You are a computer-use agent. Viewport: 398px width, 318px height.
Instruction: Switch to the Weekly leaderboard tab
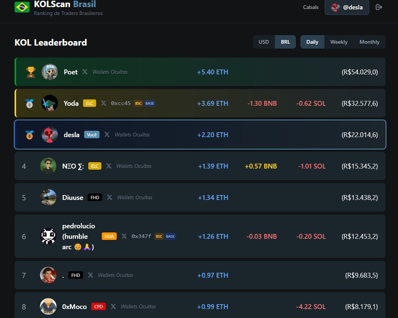tap(339, 42)
